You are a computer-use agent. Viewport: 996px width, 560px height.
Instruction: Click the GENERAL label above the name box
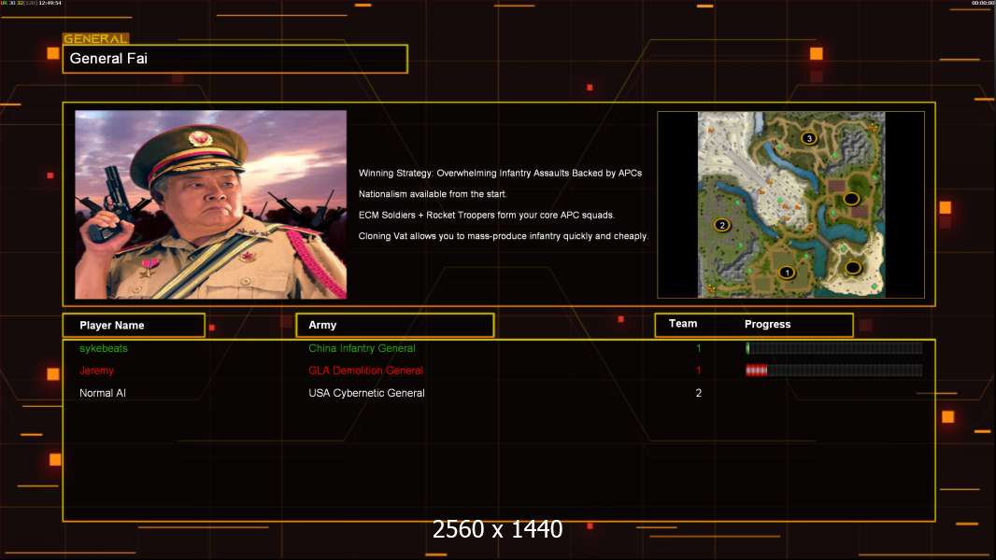click(x=95, y=38)
